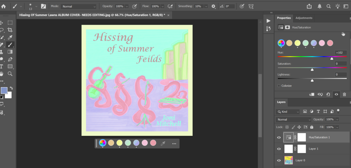351x168 pixels.
Task: Collapse panels with double-arrow icon
Action: 271,13
